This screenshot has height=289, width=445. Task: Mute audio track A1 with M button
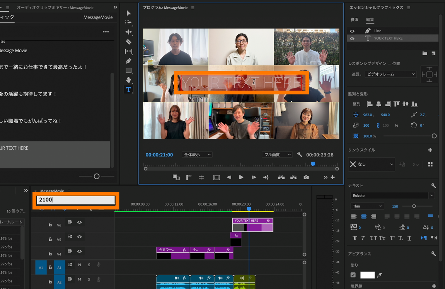click(79, 265)
